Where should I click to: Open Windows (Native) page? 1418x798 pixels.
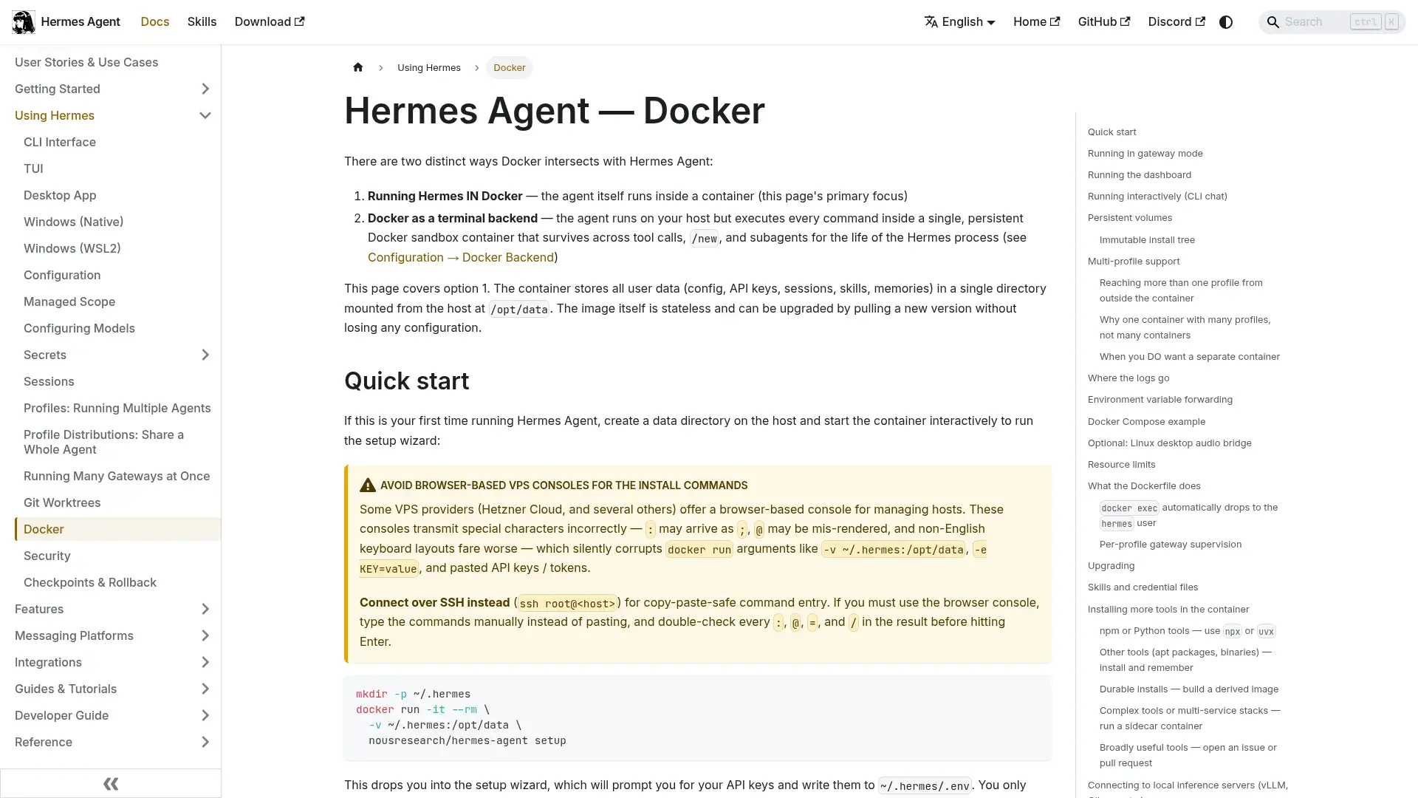74,222
